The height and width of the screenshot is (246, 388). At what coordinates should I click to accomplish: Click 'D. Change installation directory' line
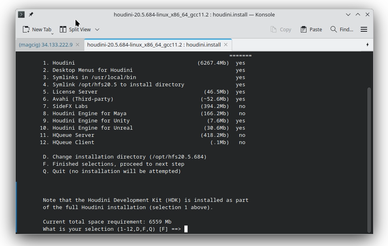click(125, 157)
